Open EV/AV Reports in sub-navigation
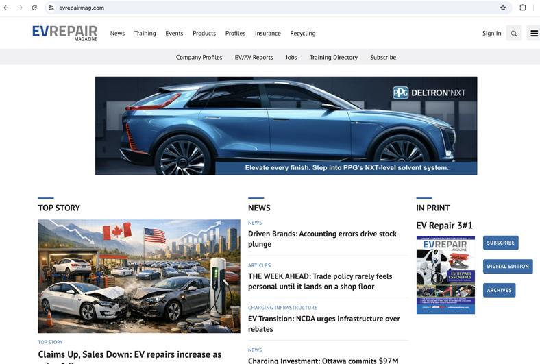The width and height of the screenshot is (540, 364). point(254,57)
